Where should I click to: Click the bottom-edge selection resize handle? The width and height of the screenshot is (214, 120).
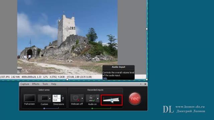67,80
